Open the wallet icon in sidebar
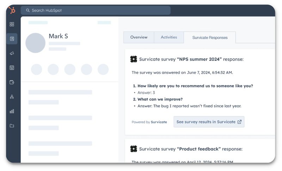The image size is (282, 171). (x=12, y=82)
